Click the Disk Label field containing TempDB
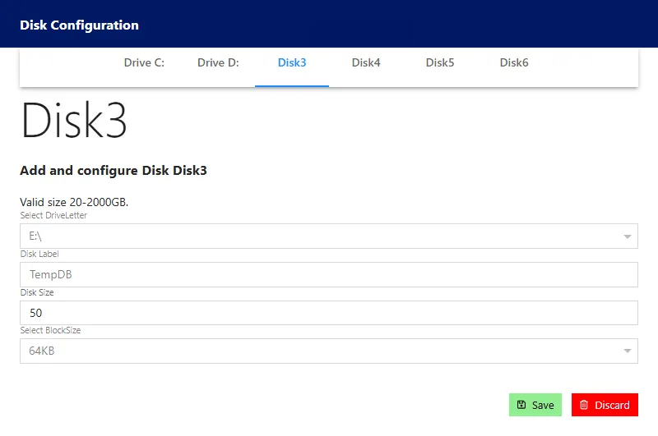This screenshot has width=658, height=436. (x=329, y=275)
